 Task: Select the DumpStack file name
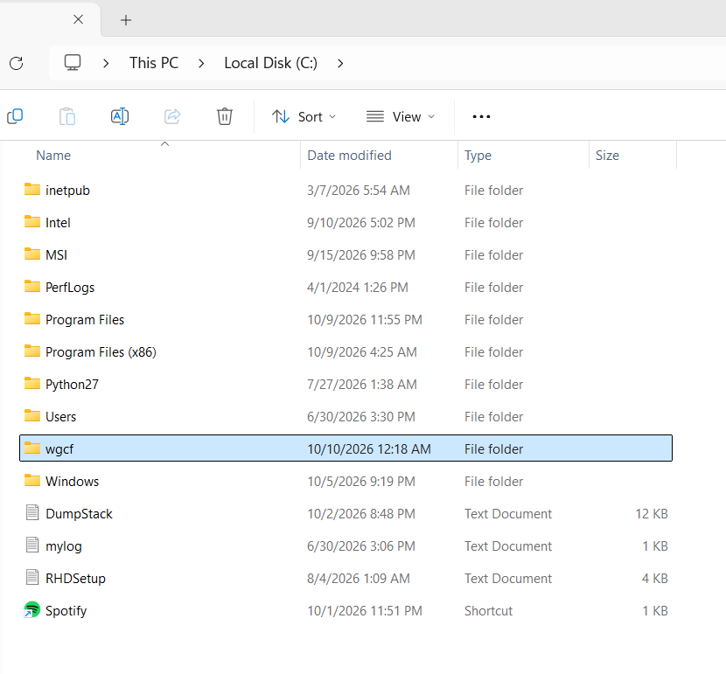80,514
